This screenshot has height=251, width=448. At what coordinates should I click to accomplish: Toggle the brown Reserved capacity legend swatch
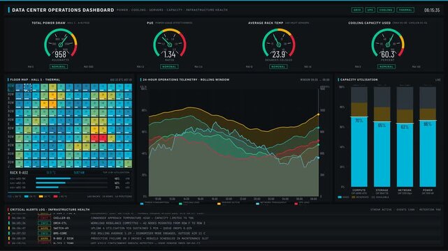tap(354, 197)
